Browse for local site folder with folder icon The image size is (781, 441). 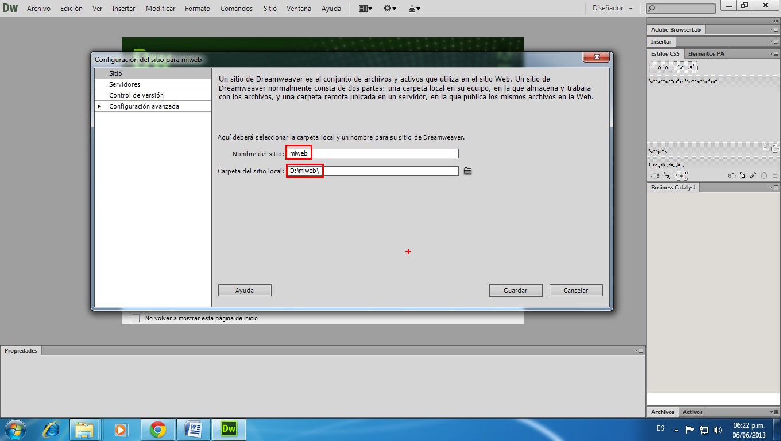coord(467,171)
